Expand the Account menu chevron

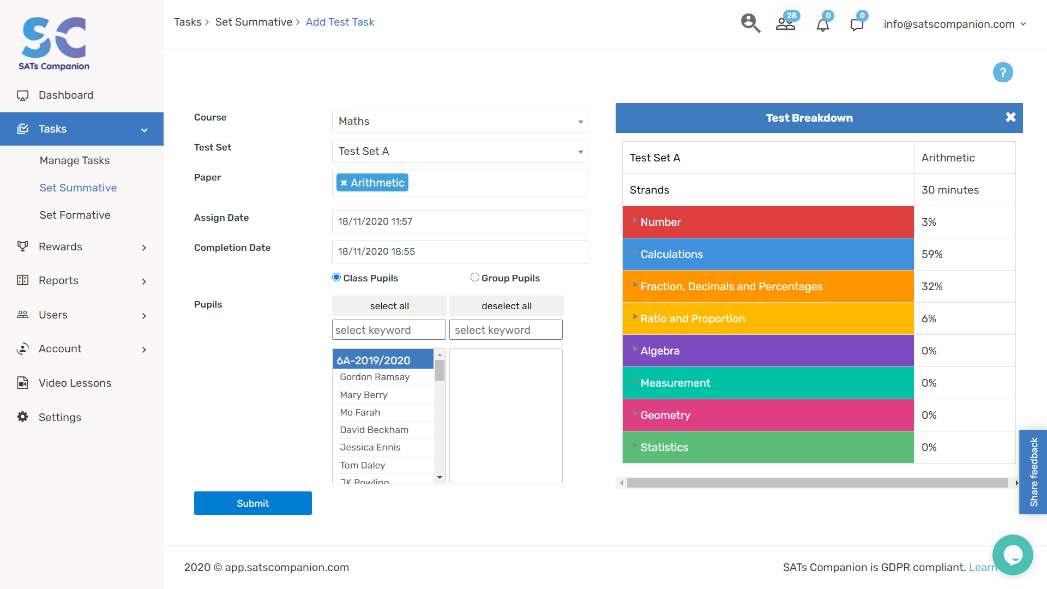(144, 350)
